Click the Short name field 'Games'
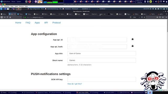This screenshot has width=168, height=94. pyautogui.click(x=102, y=60)
